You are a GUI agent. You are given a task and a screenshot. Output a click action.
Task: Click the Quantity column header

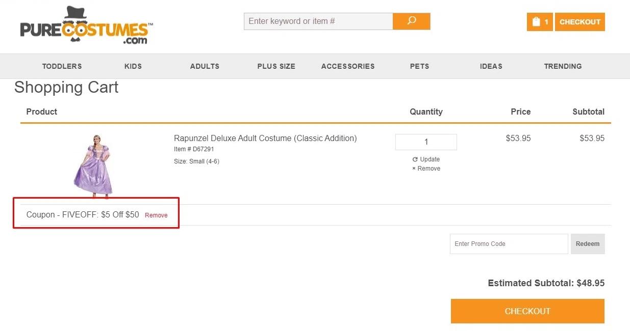tap(426, 112)
